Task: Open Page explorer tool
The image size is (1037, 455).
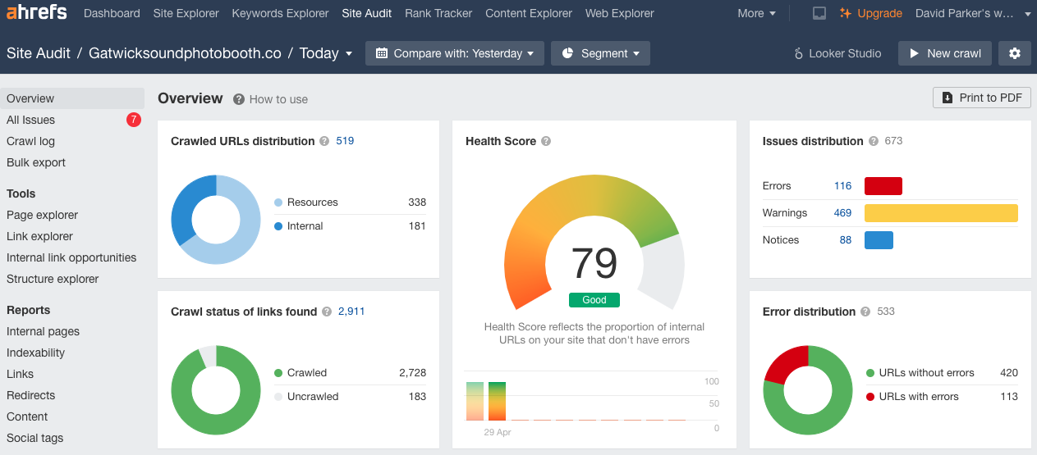Action: pyautogui.click(x=42, y=215)
